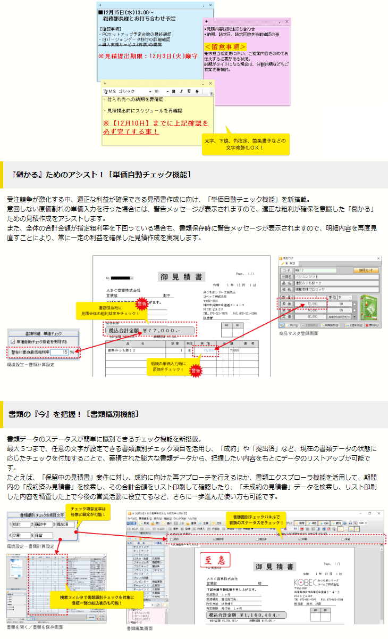Click check item field 4 印刷
This screenshot has width=388, height=639.
point(21,535)
